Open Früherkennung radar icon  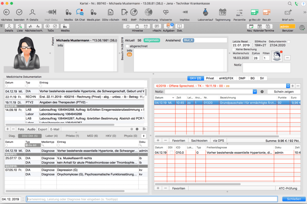pos(149,12)
